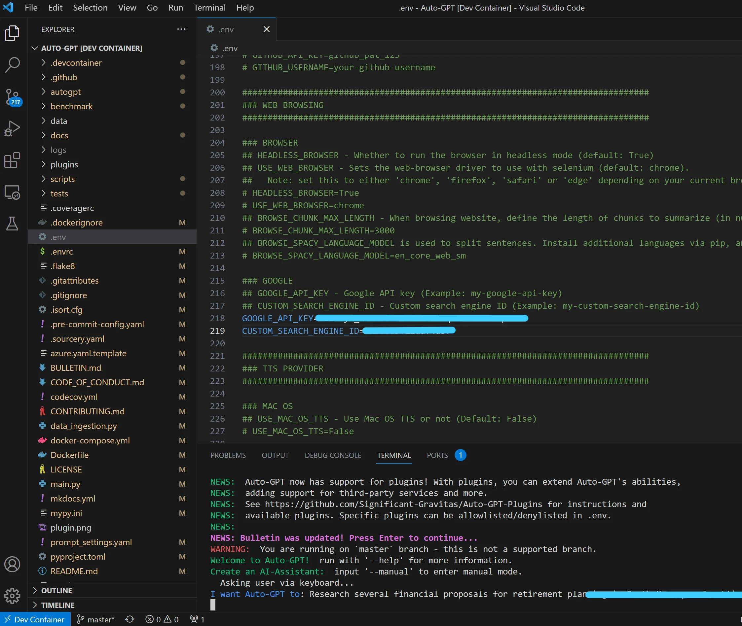Open the Manage settings gear
742x626 pixels.
point(13,596)
